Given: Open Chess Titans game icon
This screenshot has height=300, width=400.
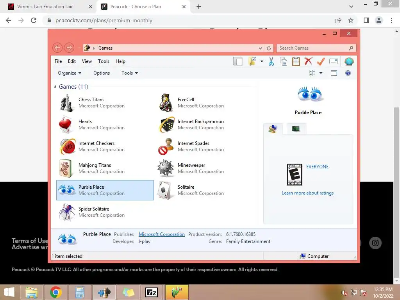Looking at the screenshot, I should [x=67, y=103].
